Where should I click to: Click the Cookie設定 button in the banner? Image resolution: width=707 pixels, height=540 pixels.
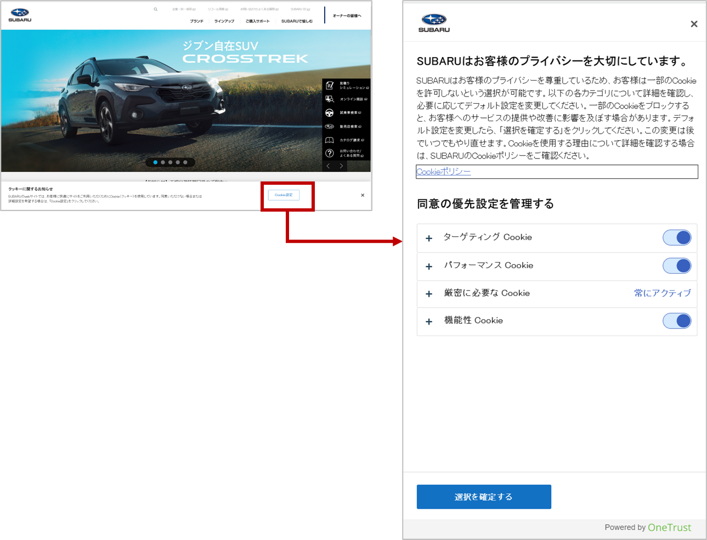tap(284, 195)
